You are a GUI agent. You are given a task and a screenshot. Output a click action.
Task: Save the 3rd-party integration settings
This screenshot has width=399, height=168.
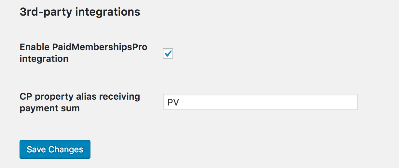click(x=55, y=149)
